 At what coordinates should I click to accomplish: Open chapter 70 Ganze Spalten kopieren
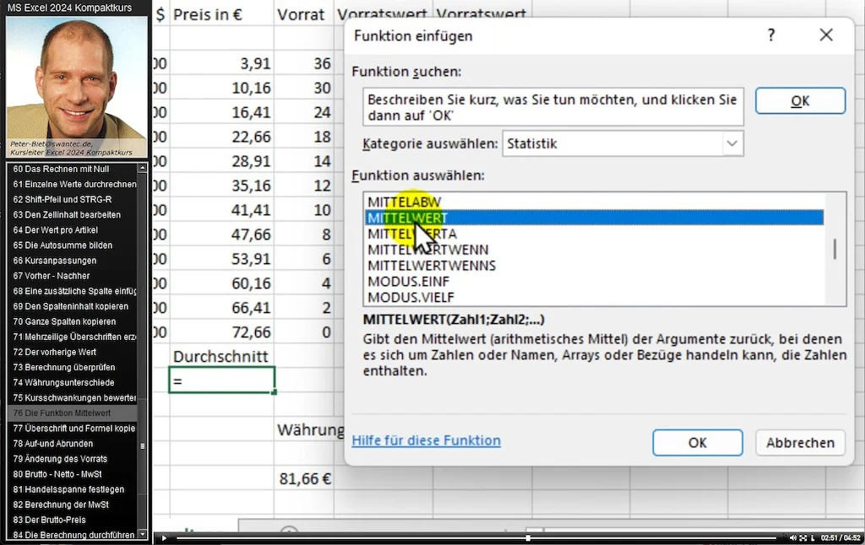coord(72,321)
